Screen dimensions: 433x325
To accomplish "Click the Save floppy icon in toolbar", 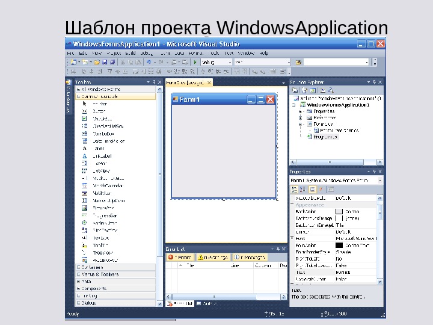I will 105,62.
